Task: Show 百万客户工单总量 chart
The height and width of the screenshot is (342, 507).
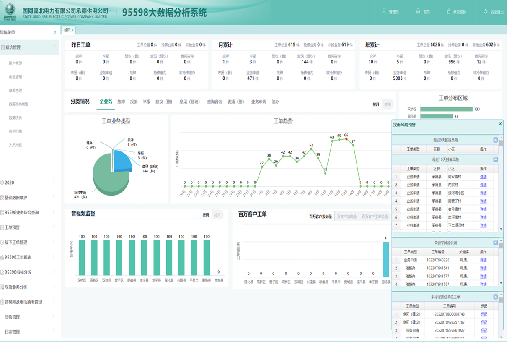Action: [x=375, y=217]
